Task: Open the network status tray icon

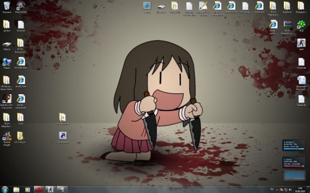Action: coord(286,189)
